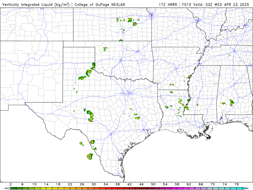This screenshot has width=253, height=190.
Task: Click the 'College of DuPage NEXLAB' label
Action: tap(100, 5)
